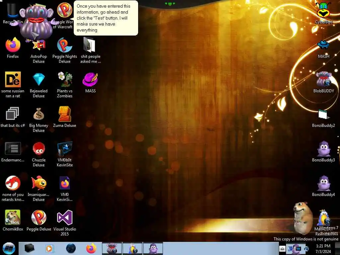Select the Insaniquar... Deluxe fish icon

pos(39,189)
